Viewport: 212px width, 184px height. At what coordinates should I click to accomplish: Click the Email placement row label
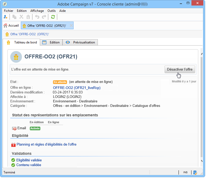[22, 128]
